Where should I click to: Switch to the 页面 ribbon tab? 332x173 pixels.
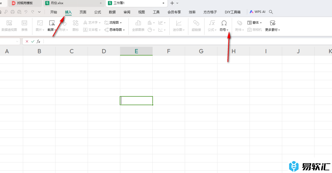[x=83, y=12]
